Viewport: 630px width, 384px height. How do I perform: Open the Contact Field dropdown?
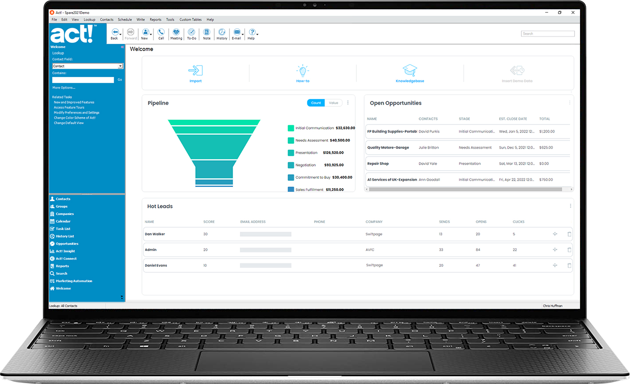pyautogui.click(x=120, y=66)
